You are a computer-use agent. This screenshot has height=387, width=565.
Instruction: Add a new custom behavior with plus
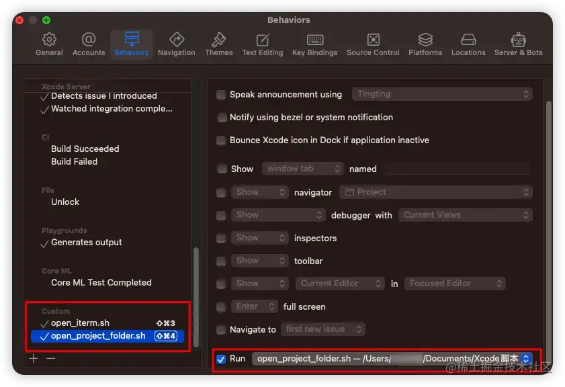tap(33, 358)
